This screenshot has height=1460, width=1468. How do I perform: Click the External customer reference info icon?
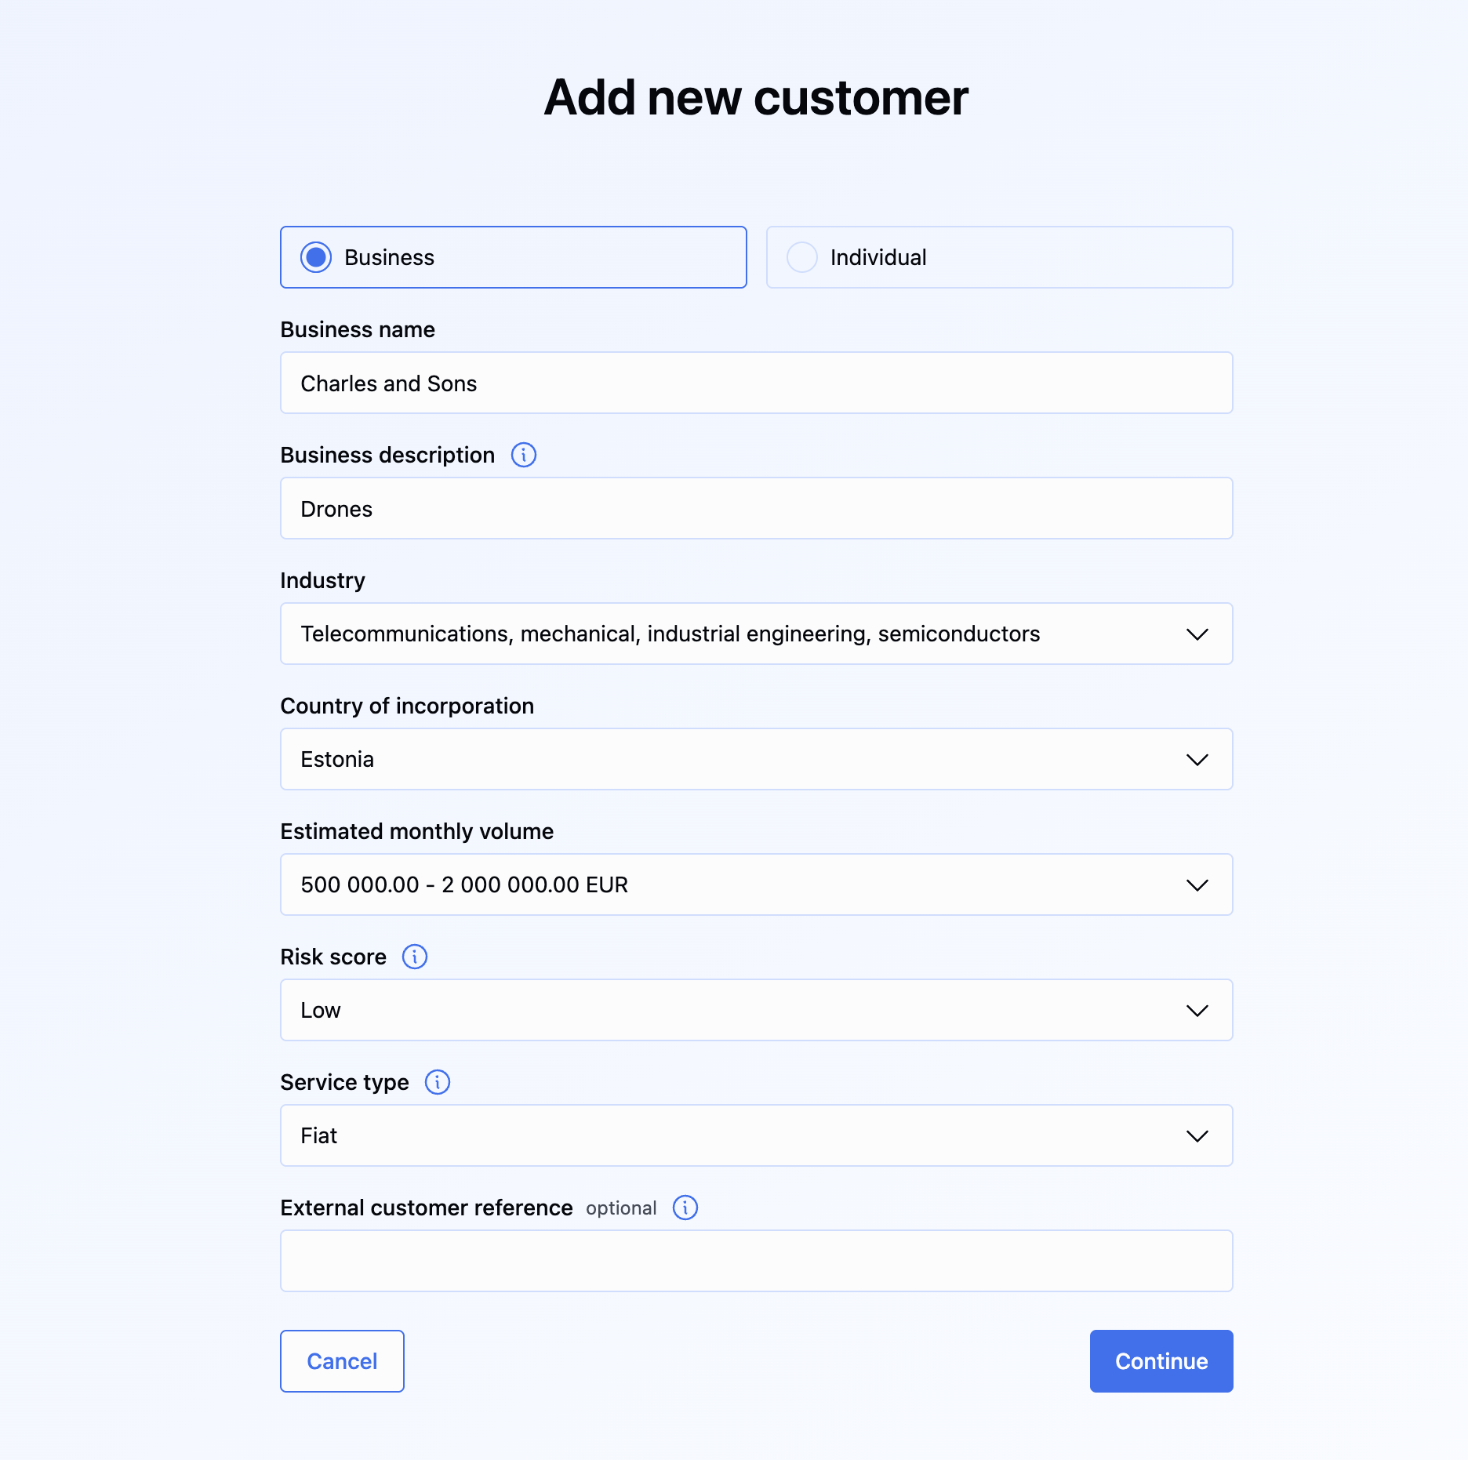pyautogui.click(x=685, y=1208)
